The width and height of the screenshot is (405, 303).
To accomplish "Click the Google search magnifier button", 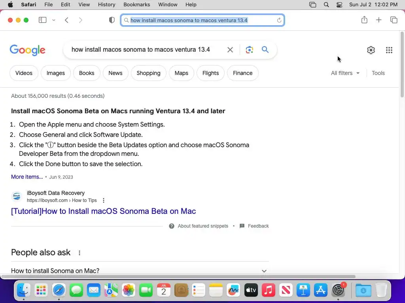I will coord(265,49).
